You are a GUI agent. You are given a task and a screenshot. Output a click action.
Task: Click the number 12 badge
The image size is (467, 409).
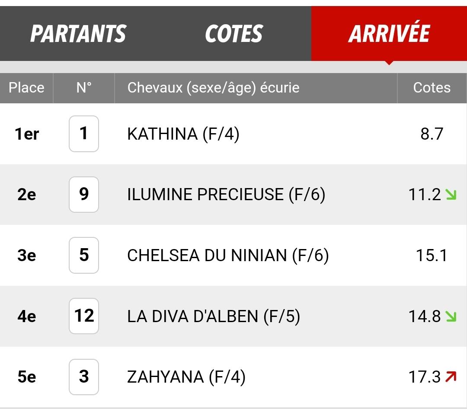[84, 316]
